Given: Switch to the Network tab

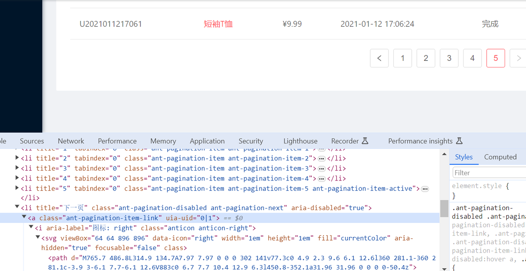Looking at the screenshot, I should coord(71,141).
